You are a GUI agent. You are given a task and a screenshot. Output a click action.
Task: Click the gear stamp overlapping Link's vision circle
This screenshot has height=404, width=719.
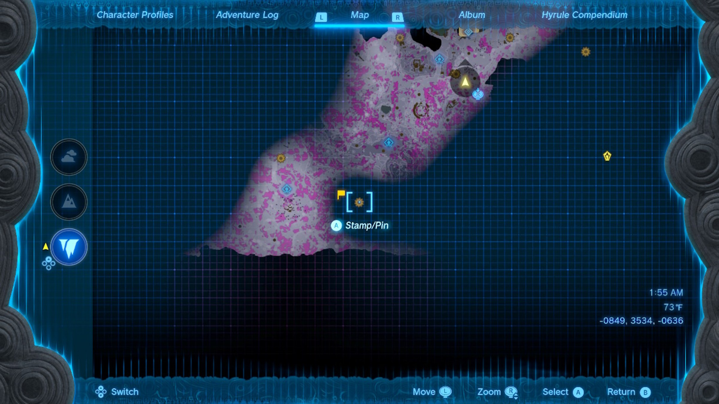click(x=455, y=74)
